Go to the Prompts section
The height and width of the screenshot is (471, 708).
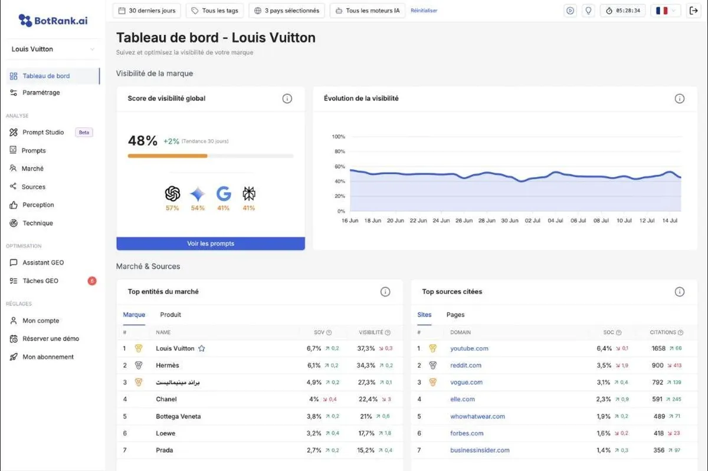pos(34,150)
